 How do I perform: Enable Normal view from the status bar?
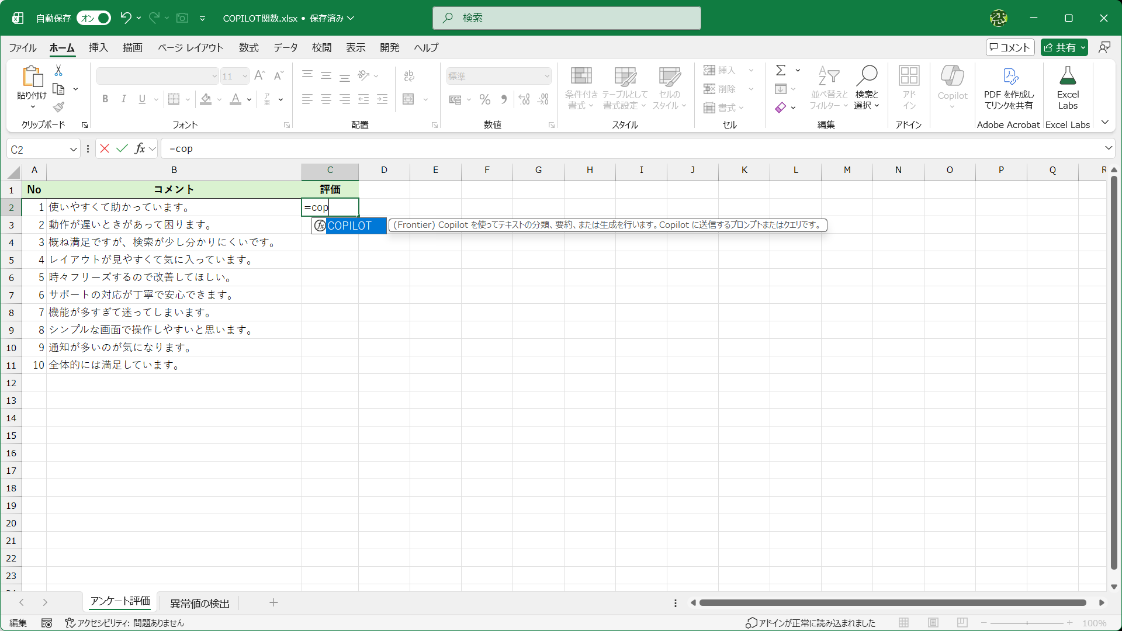pos(904,623)
